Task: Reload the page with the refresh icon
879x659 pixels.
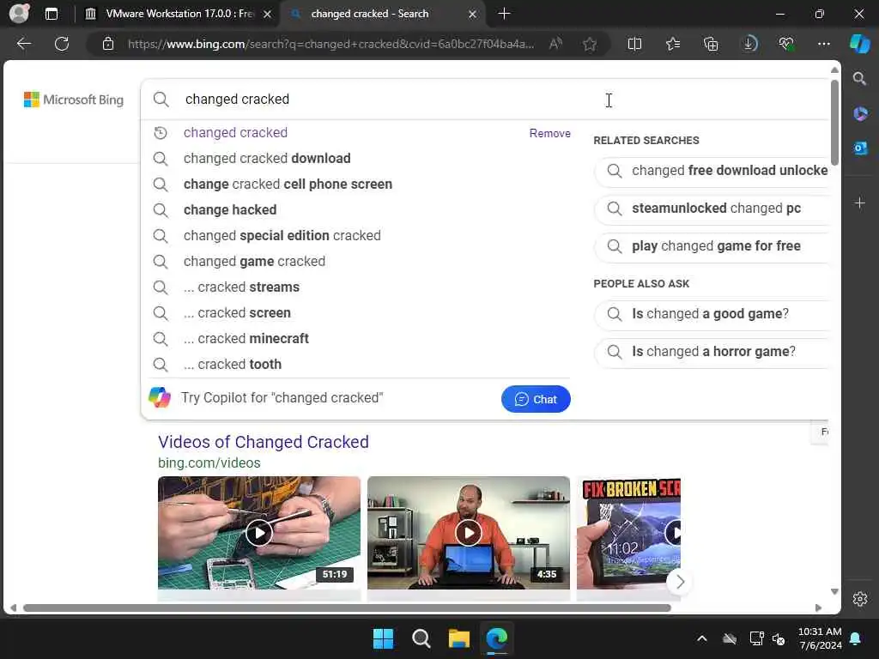Action: tap(62, 44)
